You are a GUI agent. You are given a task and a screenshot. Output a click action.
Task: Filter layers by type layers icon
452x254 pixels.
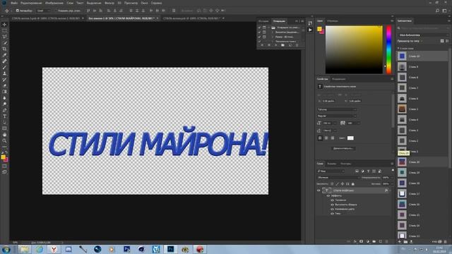click(x=369, y=171)
